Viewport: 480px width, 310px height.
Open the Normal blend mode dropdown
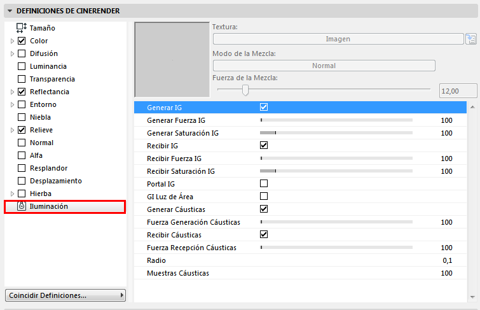click(324, 66)
